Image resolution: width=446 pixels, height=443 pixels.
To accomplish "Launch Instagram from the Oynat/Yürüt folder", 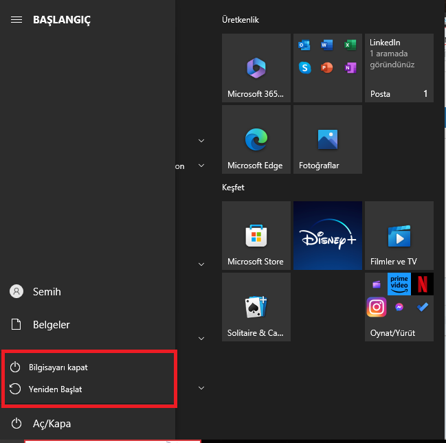I will coord(377,307).
